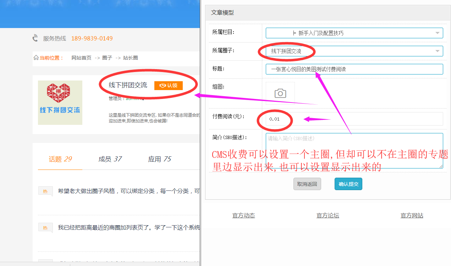451x266 pixels.
Task: Focus the 标题 text field
Action: pos(354,69)
